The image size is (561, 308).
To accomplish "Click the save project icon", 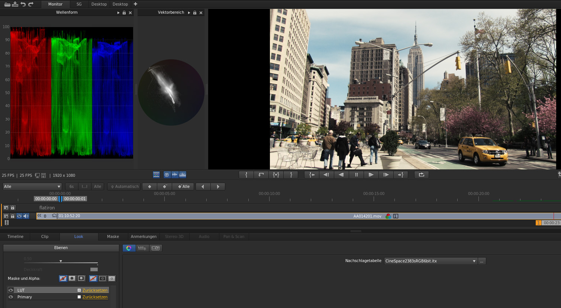I will coord(15,4).
